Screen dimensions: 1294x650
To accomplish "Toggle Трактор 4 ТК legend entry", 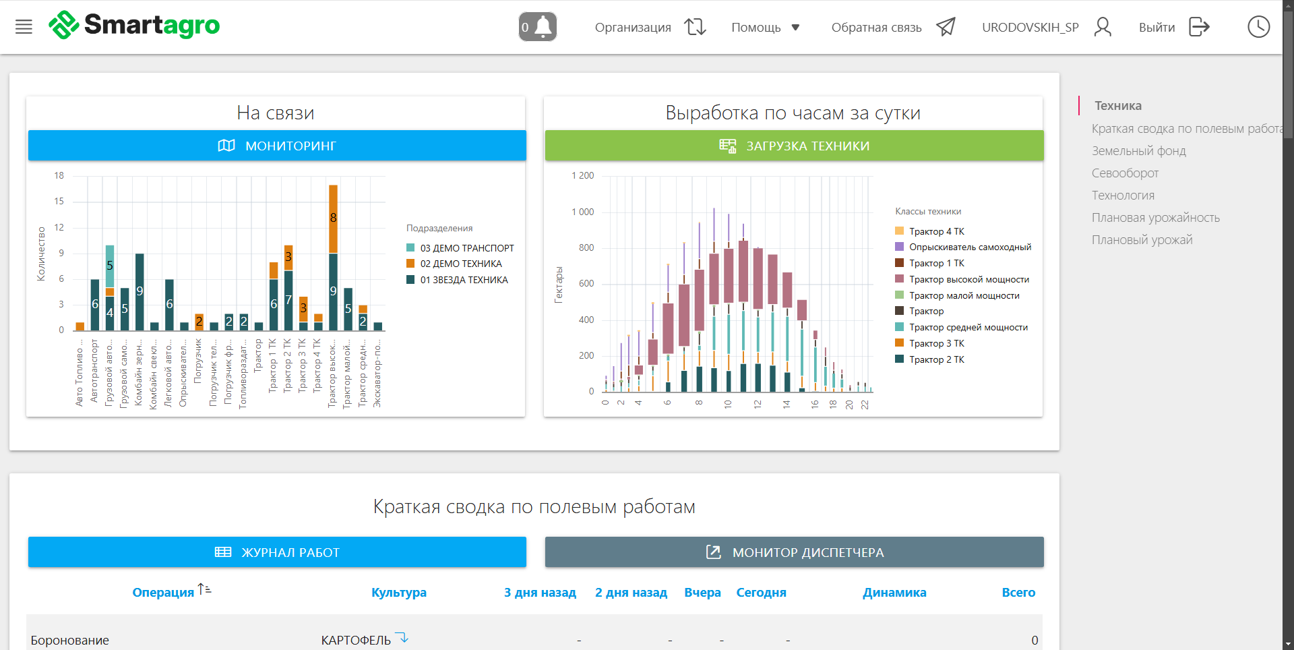I will [x=936, y=231].
